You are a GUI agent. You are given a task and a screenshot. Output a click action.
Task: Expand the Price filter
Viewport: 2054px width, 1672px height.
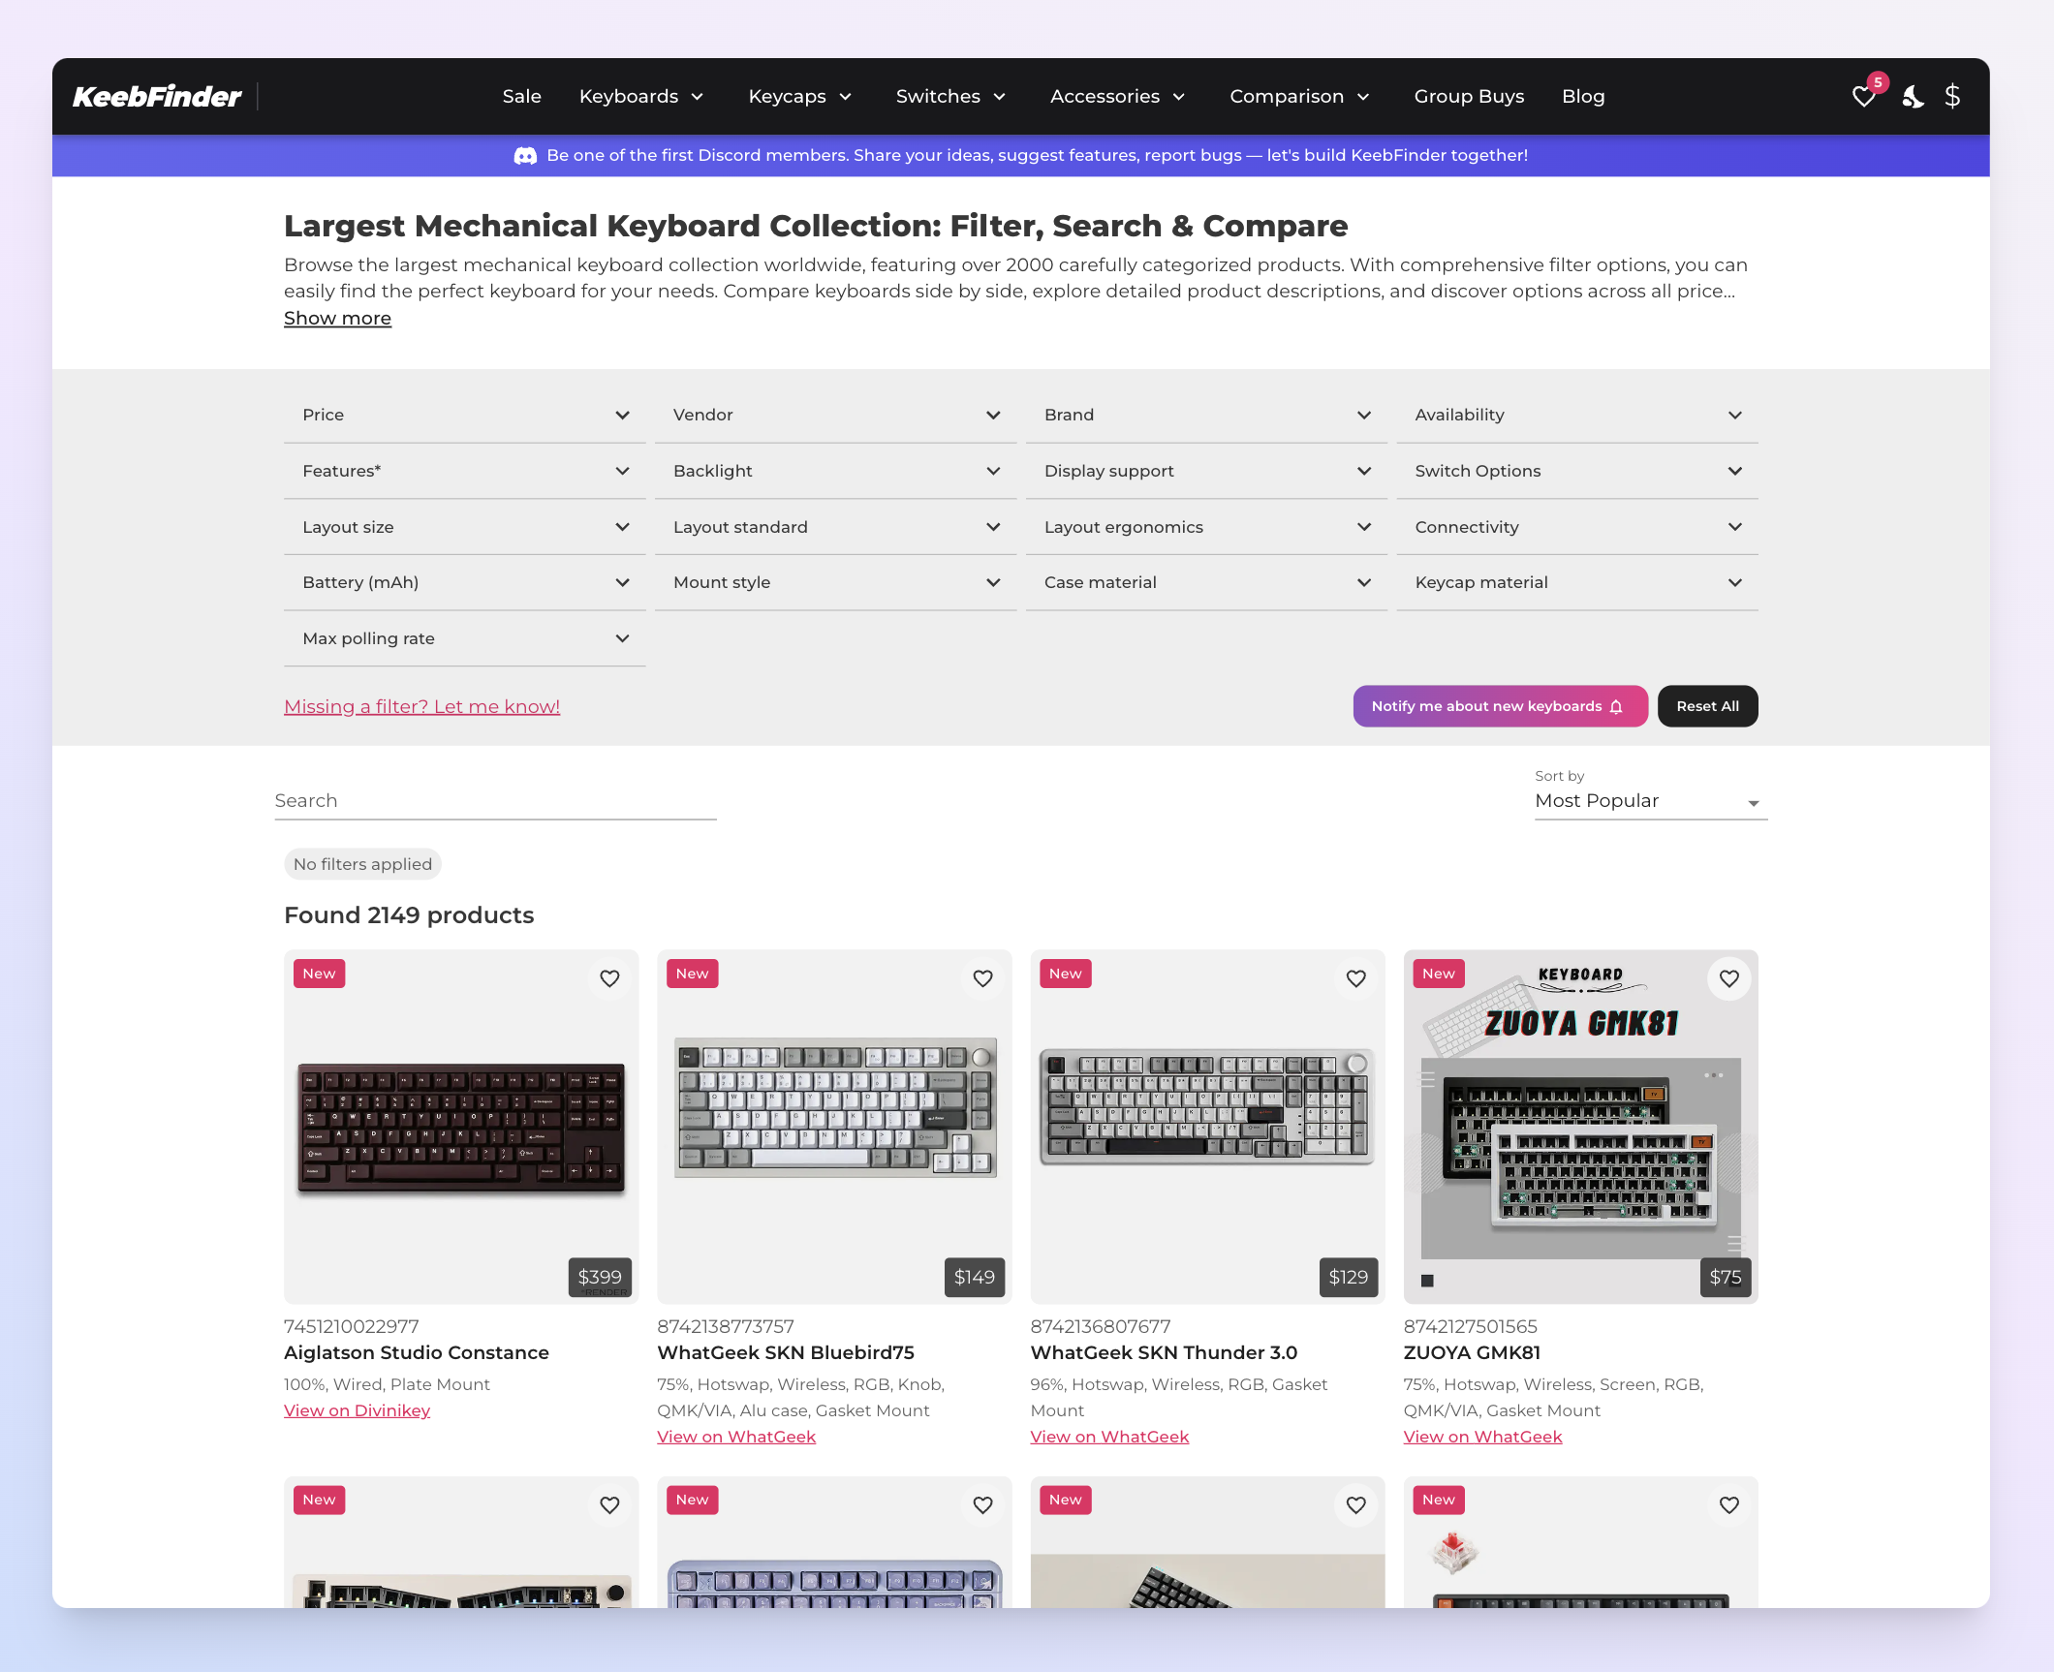tap(465, 415)
